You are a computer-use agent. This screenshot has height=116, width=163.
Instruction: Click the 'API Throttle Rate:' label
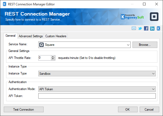coord(20,58)
